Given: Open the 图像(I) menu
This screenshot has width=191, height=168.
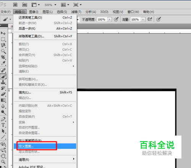Looking at the screenshot, I should (x=34, y=12).
